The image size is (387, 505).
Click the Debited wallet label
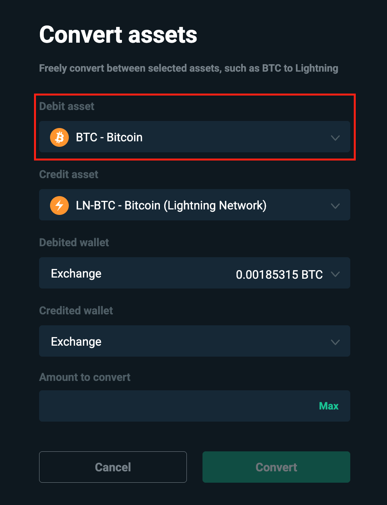point(74,243)
